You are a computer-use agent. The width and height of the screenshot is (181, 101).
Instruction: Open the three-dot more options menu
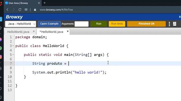169,24
